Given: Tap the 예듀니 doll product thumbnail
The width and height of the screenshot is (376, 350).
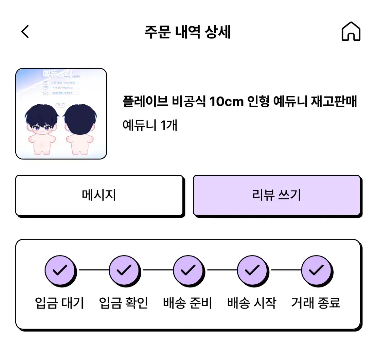Looking at the screenshot, I should (61, 114).
